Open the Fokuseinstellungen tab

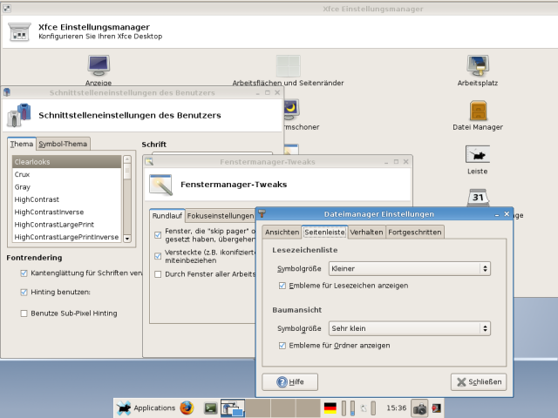[221, 216]
